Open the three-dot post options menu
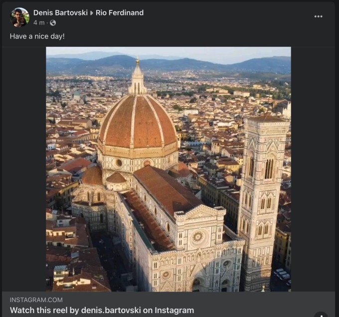 pos(319,16)
